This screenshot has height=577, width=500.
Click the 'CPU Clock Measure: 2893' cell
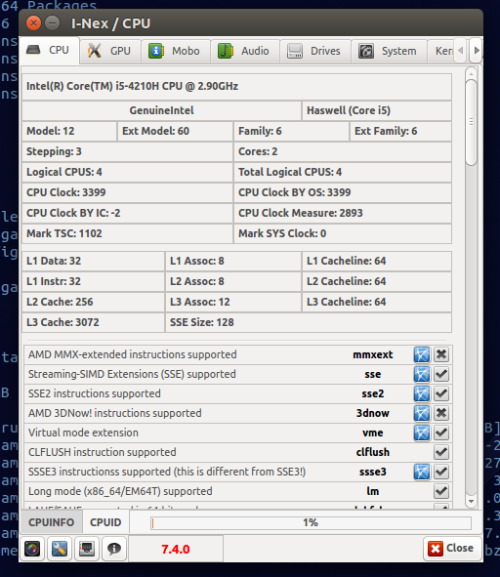(x=343, y=213)
